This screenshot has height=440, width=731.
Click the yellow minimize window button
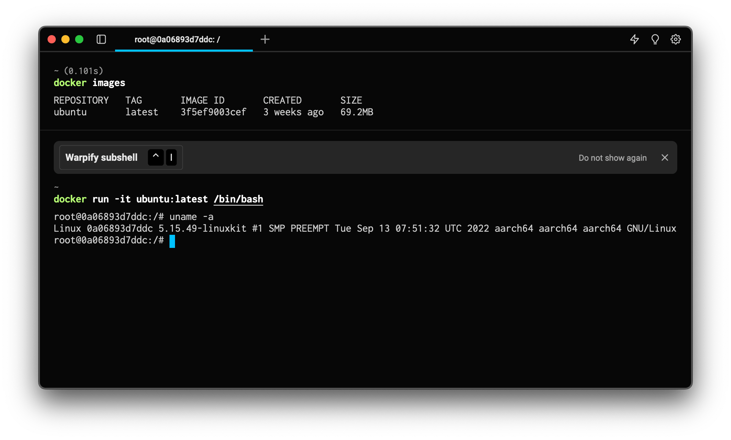[x=65, y=39]
